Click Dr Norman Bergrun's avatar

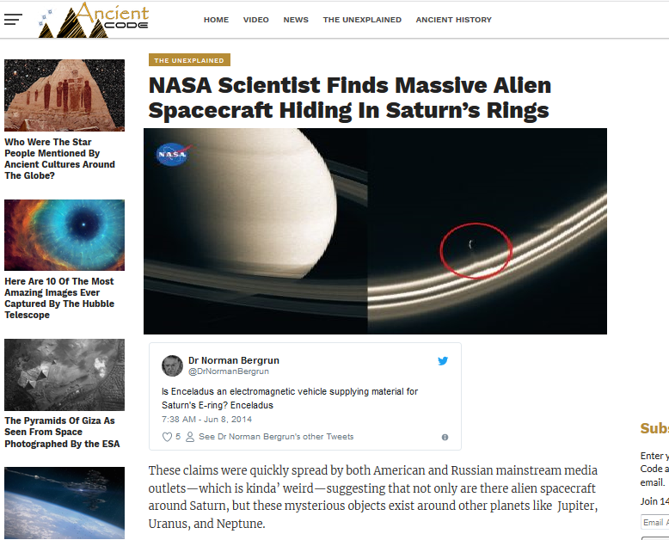[x=172, y=365]
